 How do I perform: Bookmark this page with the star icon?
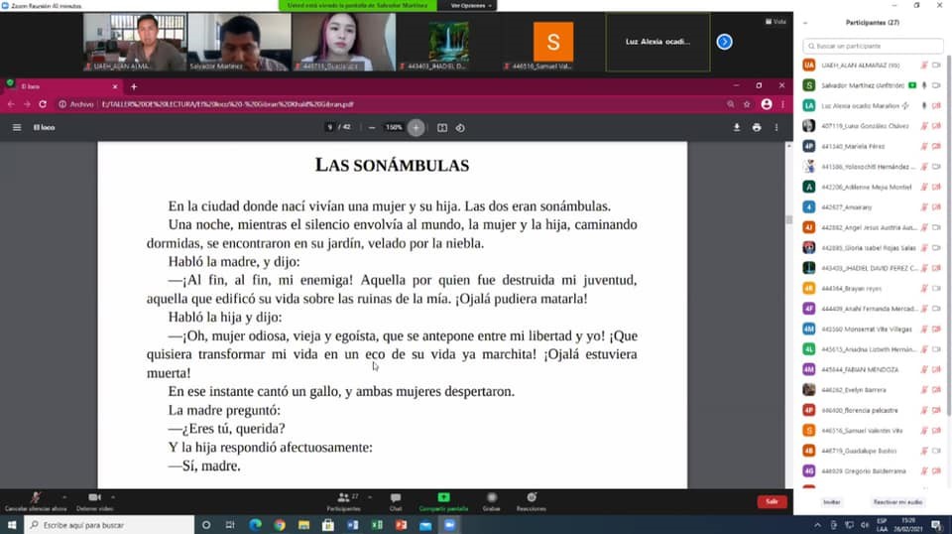(x=747, y=104)
